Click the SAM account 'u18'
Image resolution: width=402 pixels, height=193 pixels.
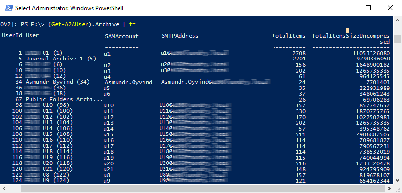click(109, 152)
